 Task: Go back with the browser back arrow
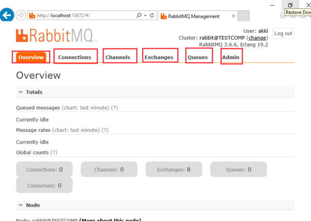[x=7, y=15]
